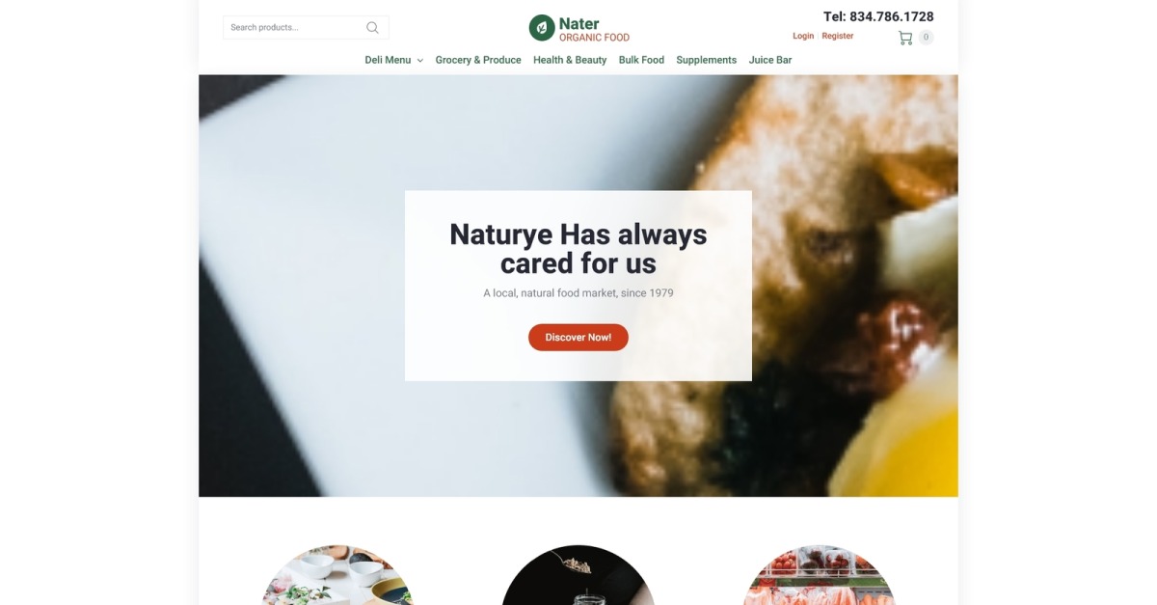
Task: Open the Supplements page
Action: pyautogui.click(x=707, y=60)
